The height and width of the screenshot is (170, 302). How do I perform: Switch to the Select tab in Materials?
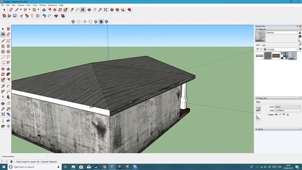pos(258,45)
